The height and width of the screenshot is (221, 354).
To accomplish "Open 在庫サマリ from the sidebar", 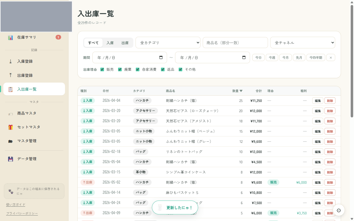I will 34,37.
